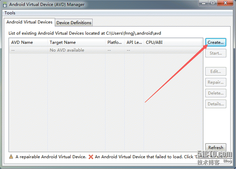Click the Repair... button

216,82
